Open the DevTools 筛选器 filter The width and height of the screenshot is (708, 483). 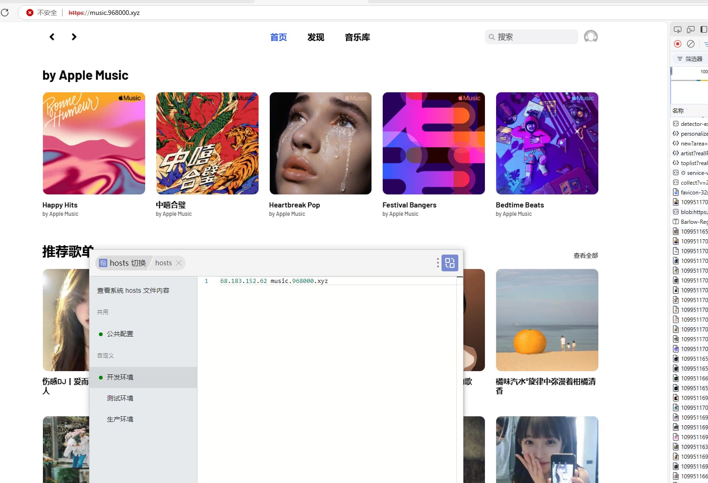pos(690,59)
